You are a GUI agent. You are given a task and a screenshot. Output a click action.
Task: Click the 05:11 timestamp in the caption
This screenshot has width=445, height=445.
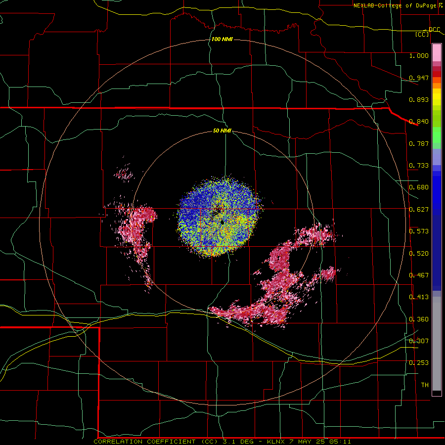click(340, 442)
